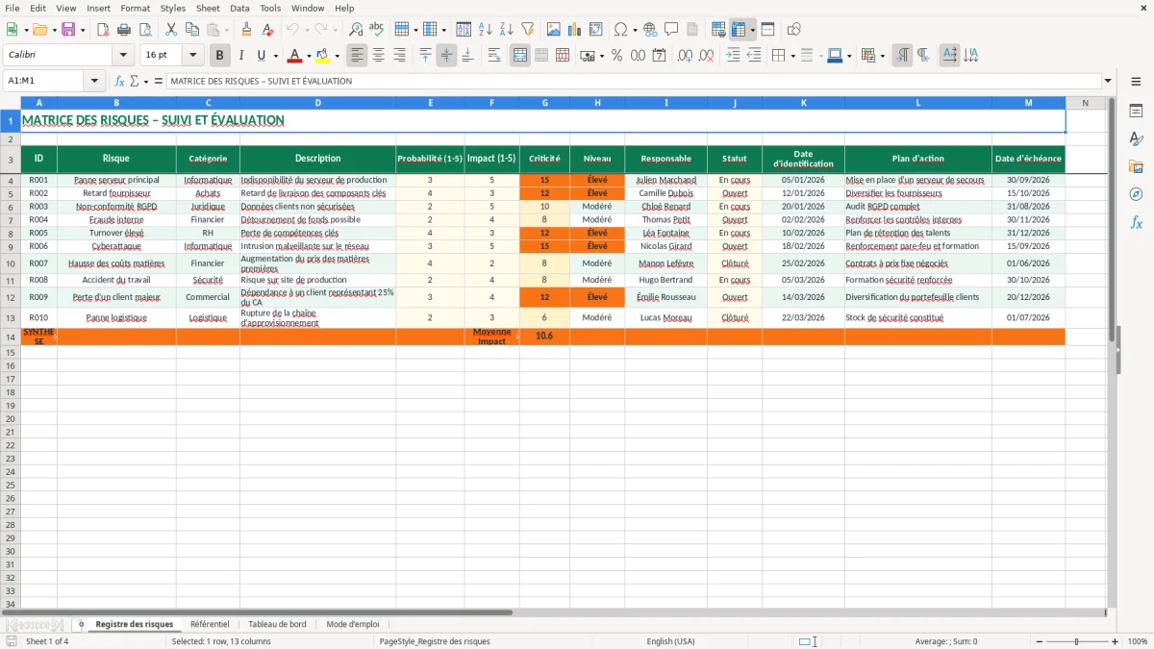Switch to Mode d'emploi sheet tab

pyautogui.click(x=353, y=624)
